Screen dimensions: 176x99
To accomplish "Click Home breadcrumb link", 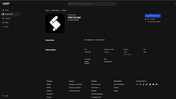I will point(47,10).
